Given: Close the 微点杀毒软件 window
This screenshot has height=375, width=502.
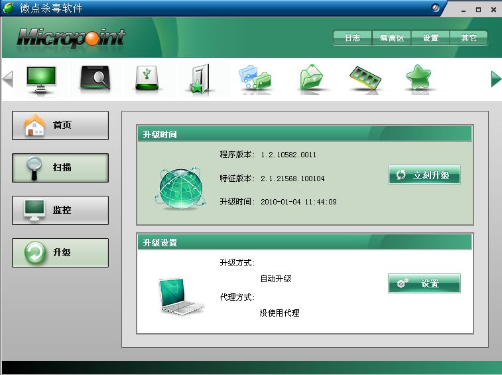Looking at the screenshot, I should click(x=493, y=10).
